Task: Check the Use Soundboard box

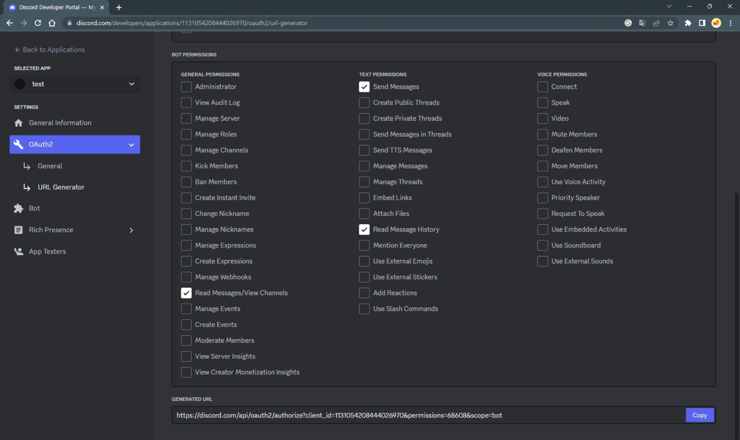Action: (x=543, y=245)
